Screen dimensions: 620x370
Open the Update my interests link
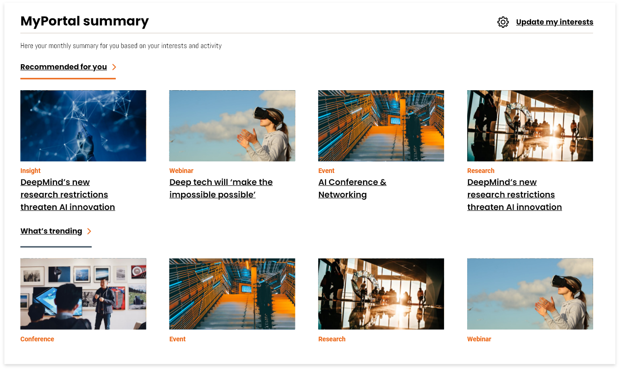pyautogui.click(x=554, y=22)
